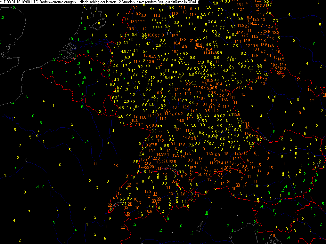This screenshot has height=244, width=326.
Task: Click the header date MIT 03.01.18 18:00 UTC
Action: 19,2
